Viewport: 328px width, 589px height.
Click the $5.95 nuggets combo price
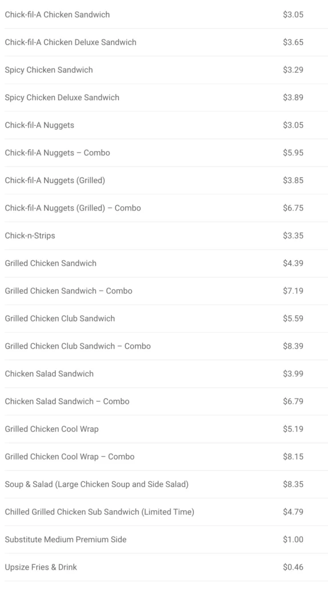[x=293, y=153]
